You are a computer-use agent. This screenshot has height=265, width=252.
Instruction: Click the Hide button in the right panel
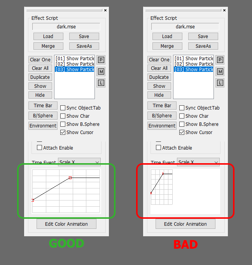coord(159,95)
